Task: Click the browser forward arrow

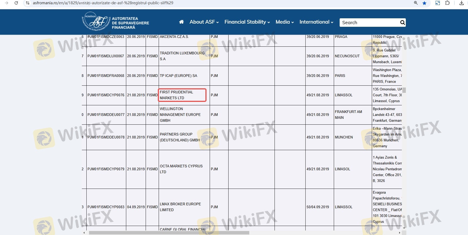Action: point(6,3)
